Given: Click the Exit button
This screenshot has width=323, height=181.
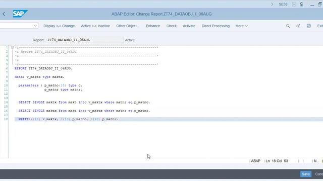Looking at the screenshot, I should pos(320,26).
